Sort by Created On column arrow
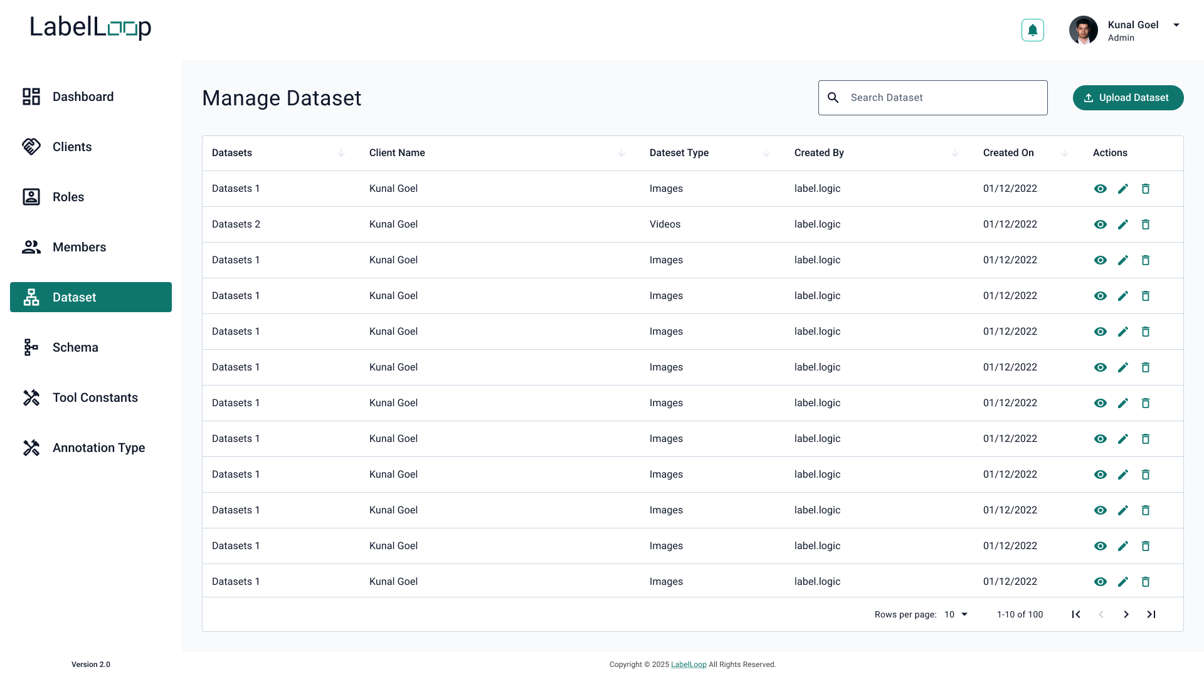The width and height of the screenshot is (1204, 677). [1065, 153]
